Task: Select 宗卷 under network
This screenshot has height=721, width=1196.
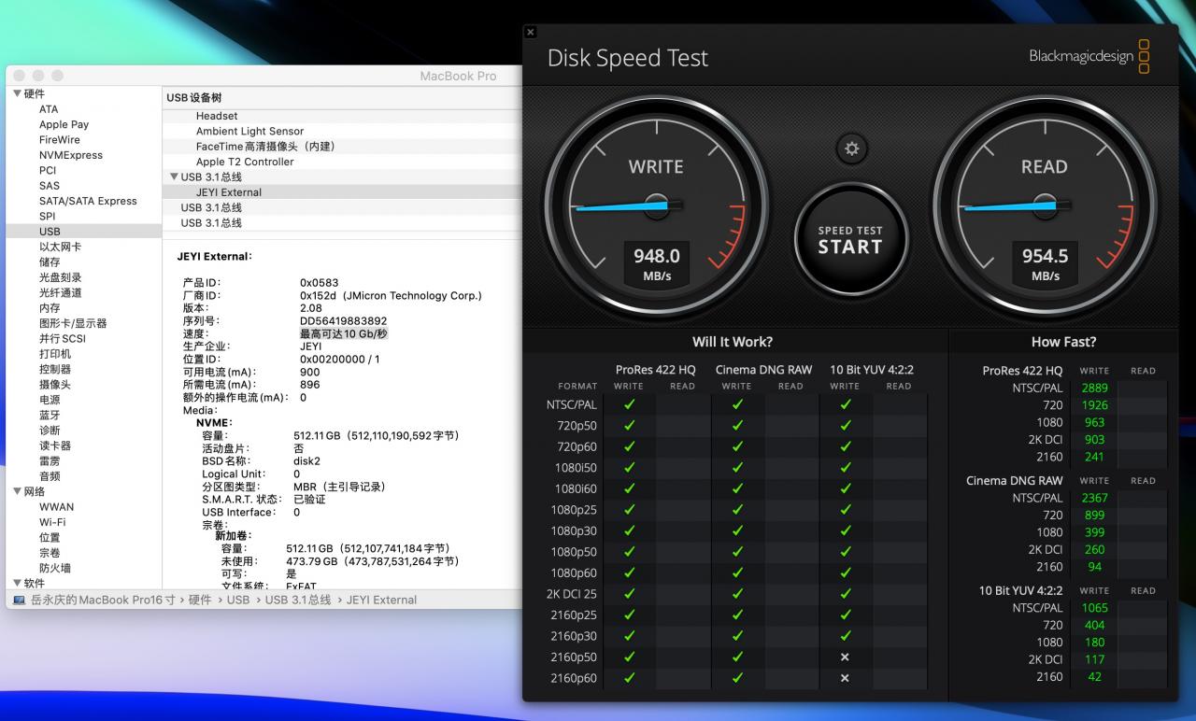Action: pos(50,553)
